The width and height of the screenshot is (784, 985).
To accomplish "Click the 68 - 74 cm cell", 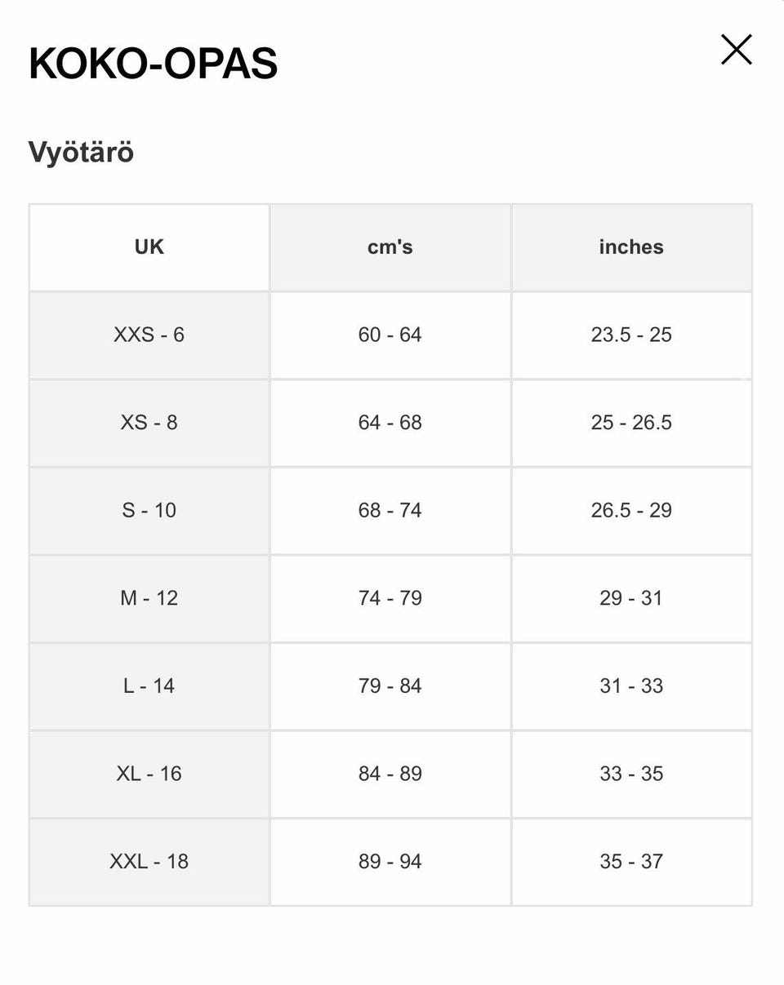I will click(x=390, y=511).
